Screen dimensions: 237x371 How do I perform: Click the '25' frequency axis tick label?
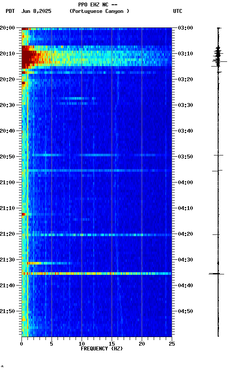click(172, 344)
